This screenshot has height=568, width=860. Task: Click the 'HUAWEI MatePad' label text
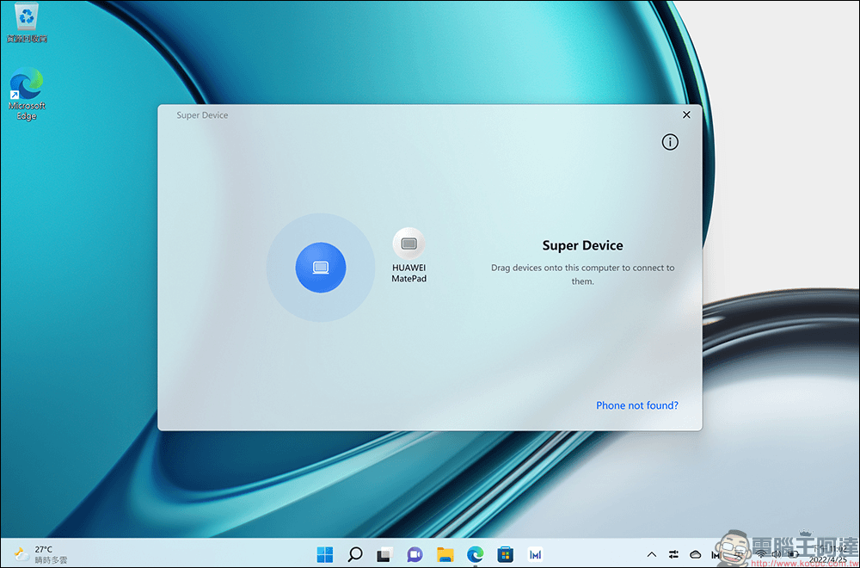click(x=408, y=274)
